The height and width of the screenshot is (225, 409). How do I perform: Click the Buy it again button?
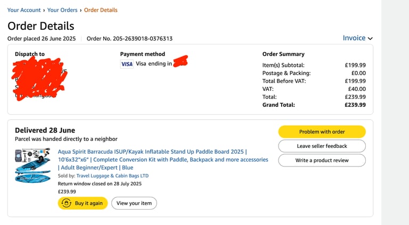(83, 203)
